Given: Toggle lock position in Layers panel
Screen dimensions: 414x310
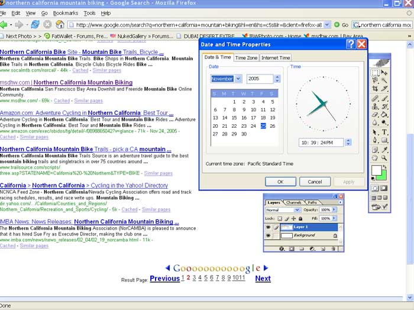Looking at the screenshot, I should pos(293,218).
